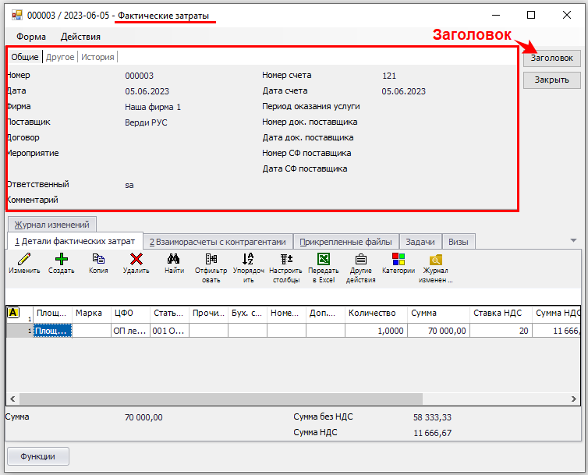Click the Отфильтровать filter icon
This screenshot has width=588, height=475.
tap(211, 260)
